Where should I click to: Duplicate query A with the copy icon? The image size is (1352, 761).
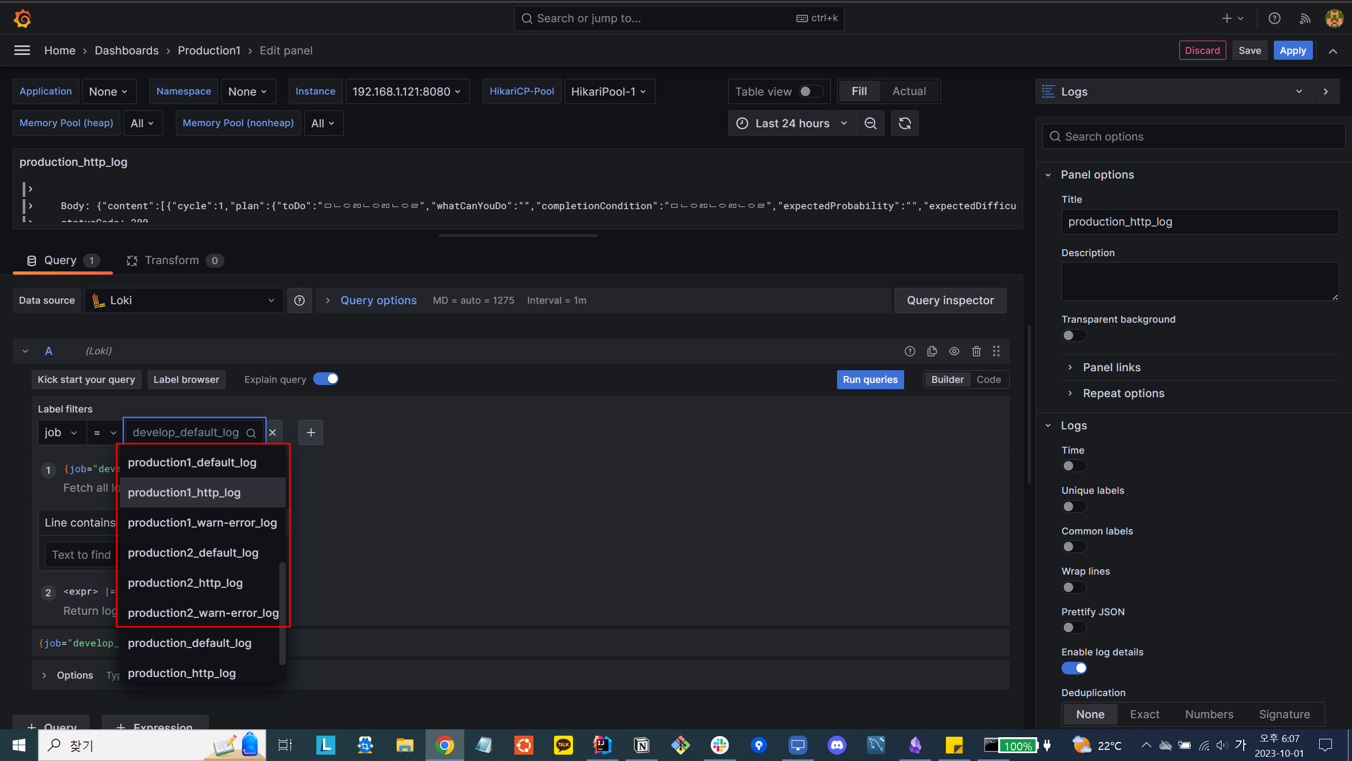tap(932, 351)
